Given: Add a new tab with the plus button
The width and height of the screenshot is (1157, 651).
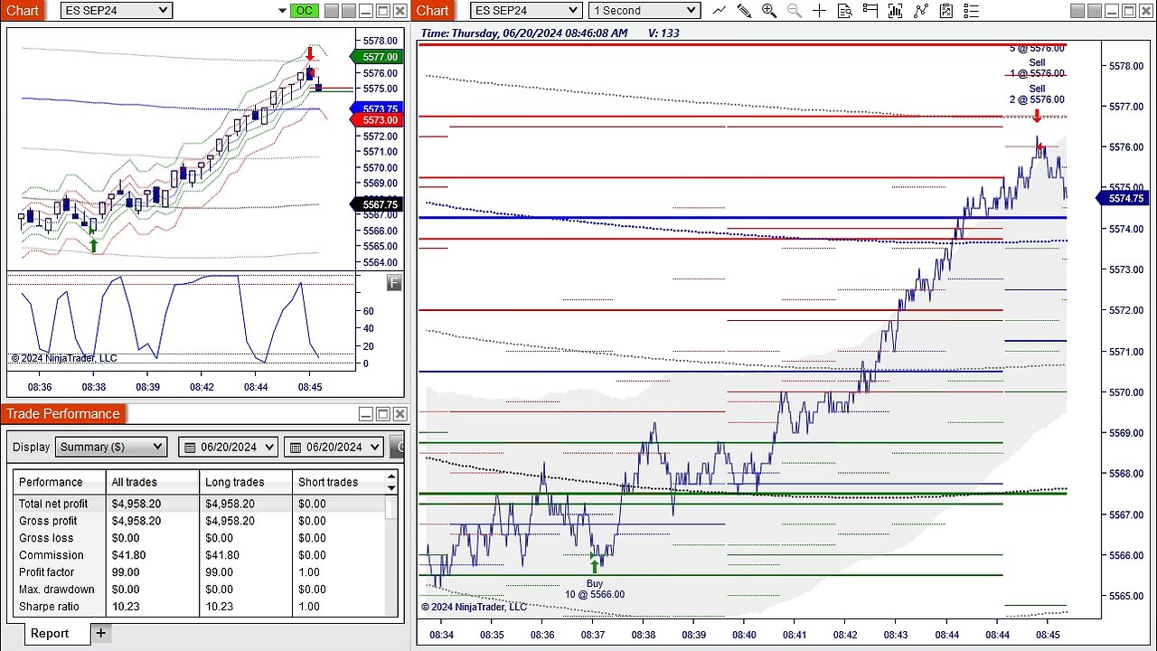Looking at the screenshot, I should click(x=100, y=633).
